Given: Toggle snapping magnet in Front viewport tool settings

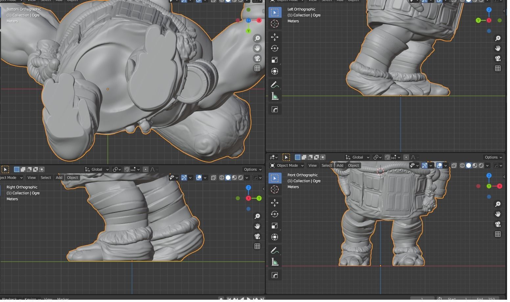Looking at the screenshot, I should coord(387,158).
